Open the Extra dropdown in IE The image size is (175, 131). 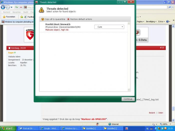(161, 21)
